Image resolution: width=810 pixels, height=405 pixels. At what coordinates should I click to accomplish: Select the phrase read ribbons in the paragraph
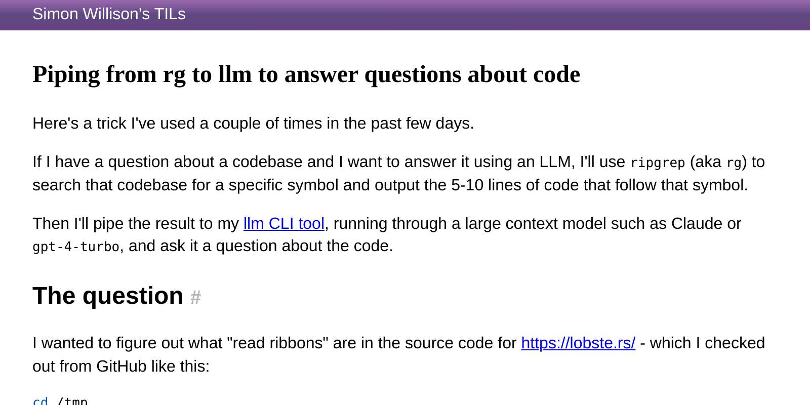click(x=277, y=343)
